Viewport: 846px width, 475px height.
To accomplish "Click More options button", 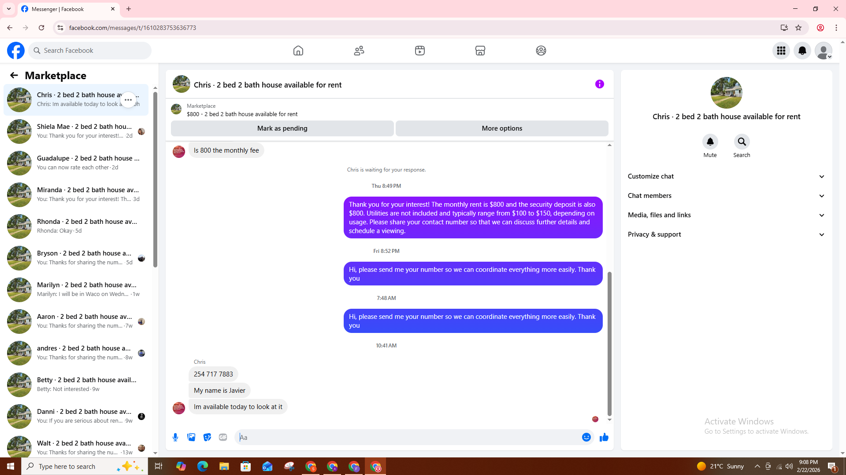I will tap(502, 128).
